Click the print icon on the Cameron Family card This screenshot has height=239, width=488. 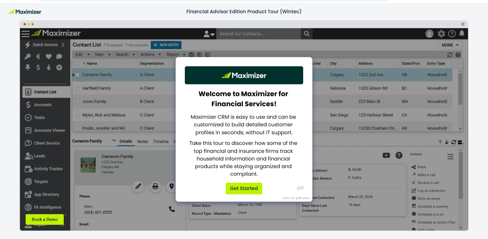point(155,186)
